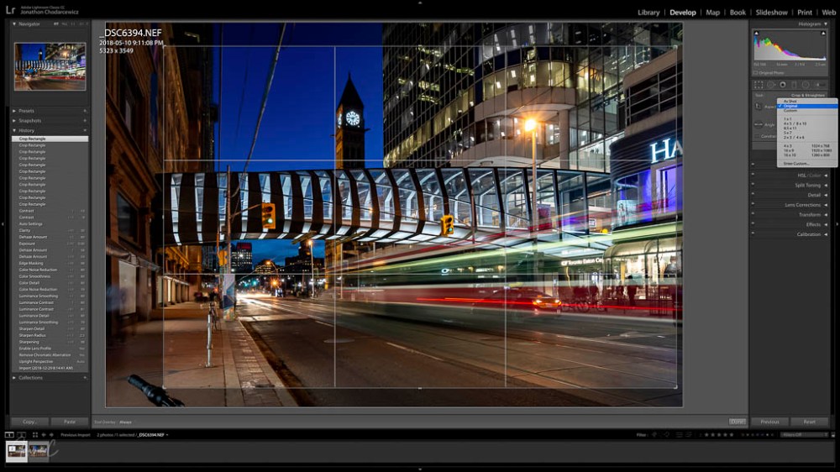This screenshot has width=840, height=472.
Task: Switch to the Library module
Action: pyautogui.click(x=648, y=13)
